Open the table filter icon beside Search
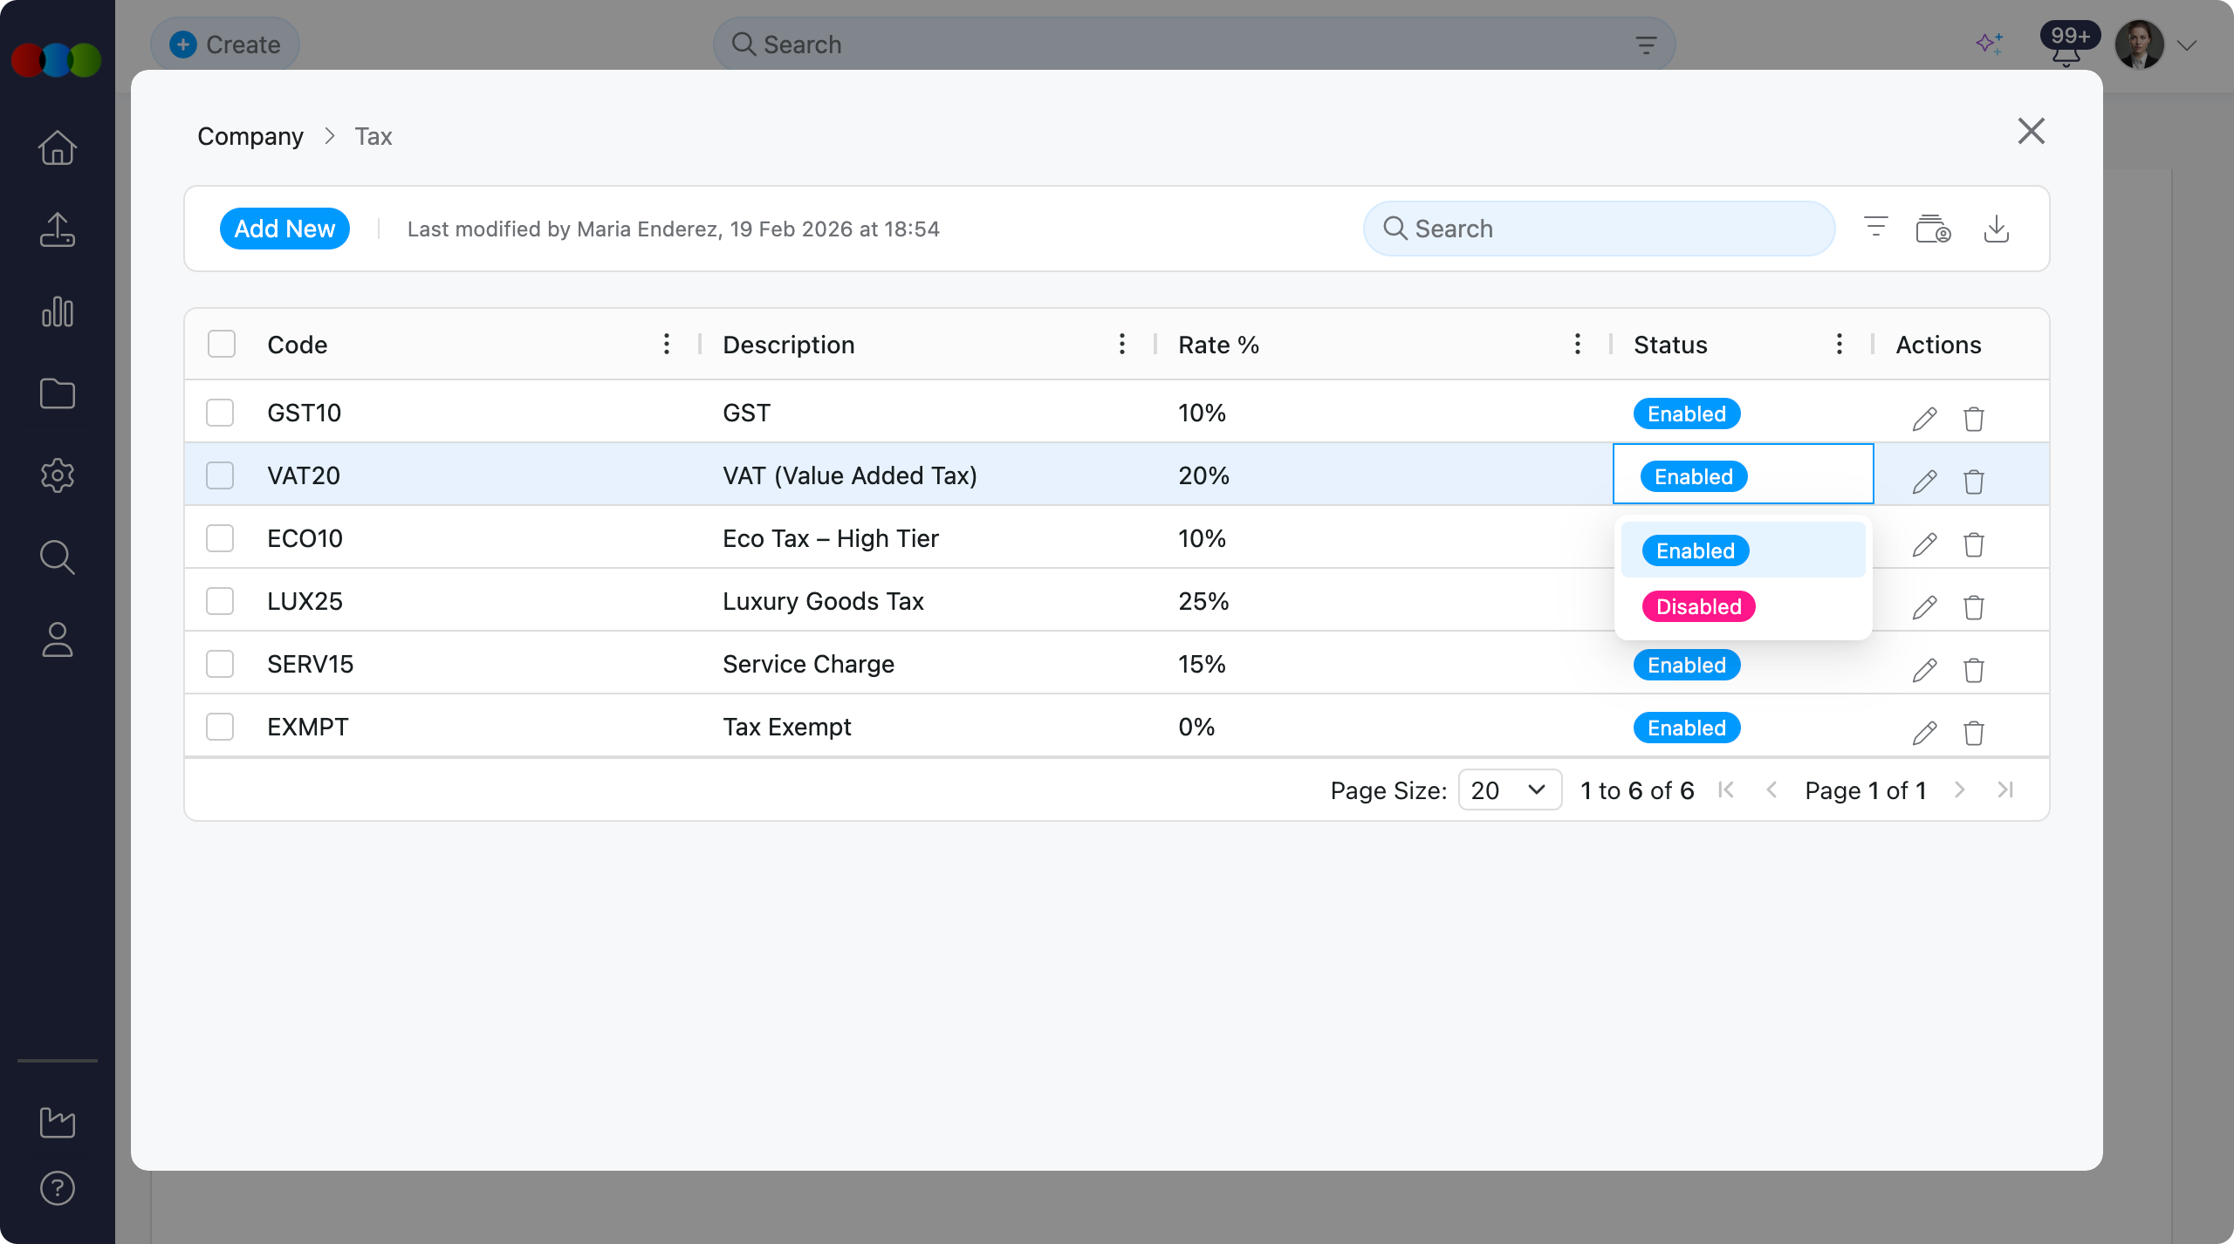 tap(1875, 228)
